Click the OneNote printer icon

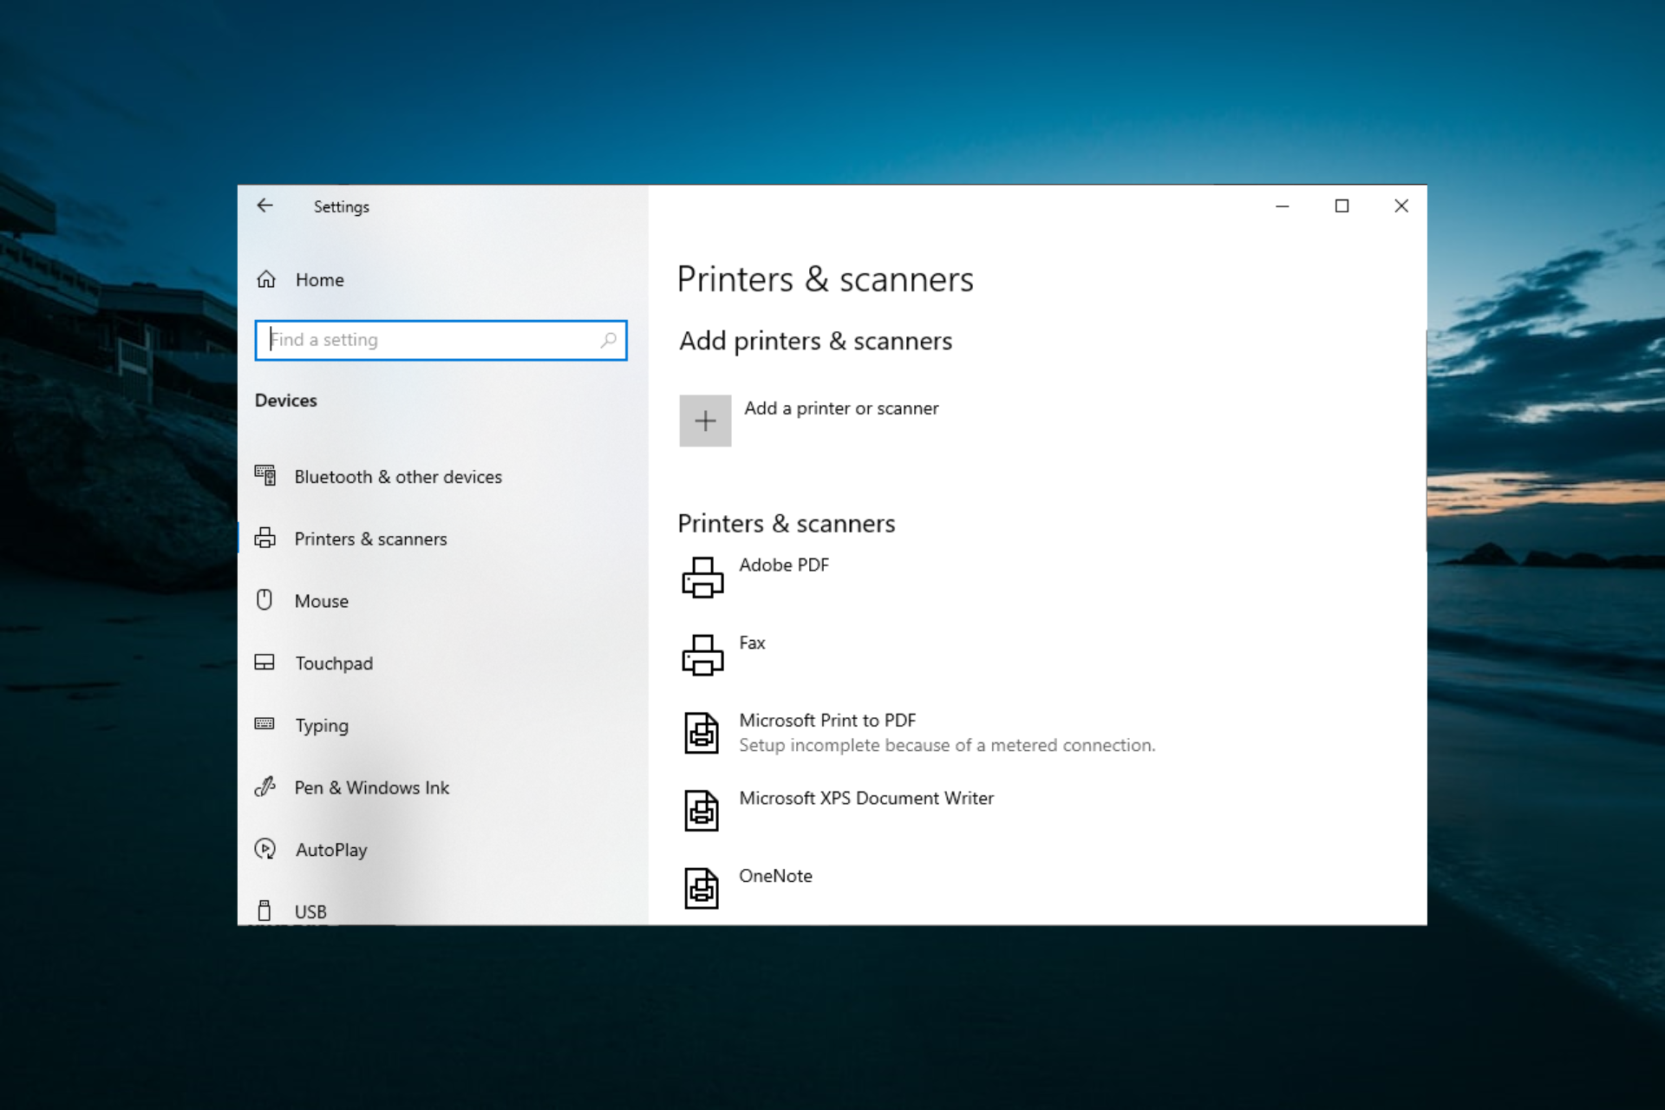(702, 882)
